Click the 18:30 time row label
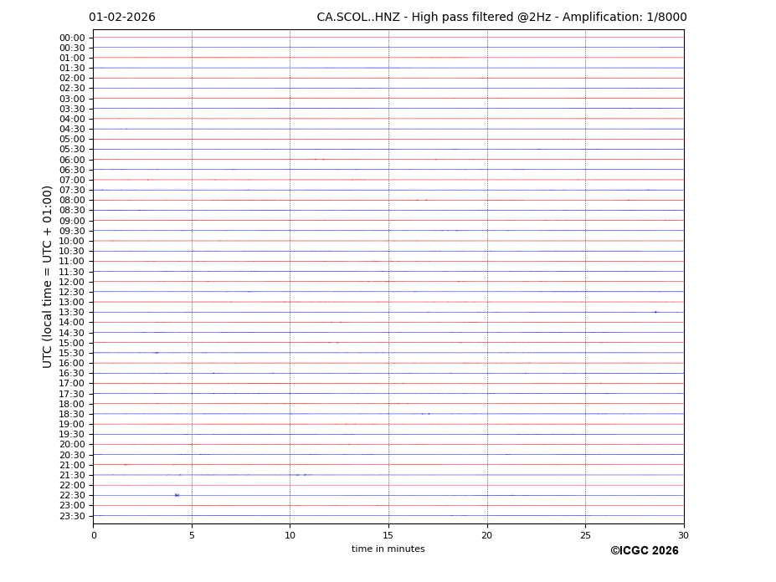776x582 pixels. (72, 414)
